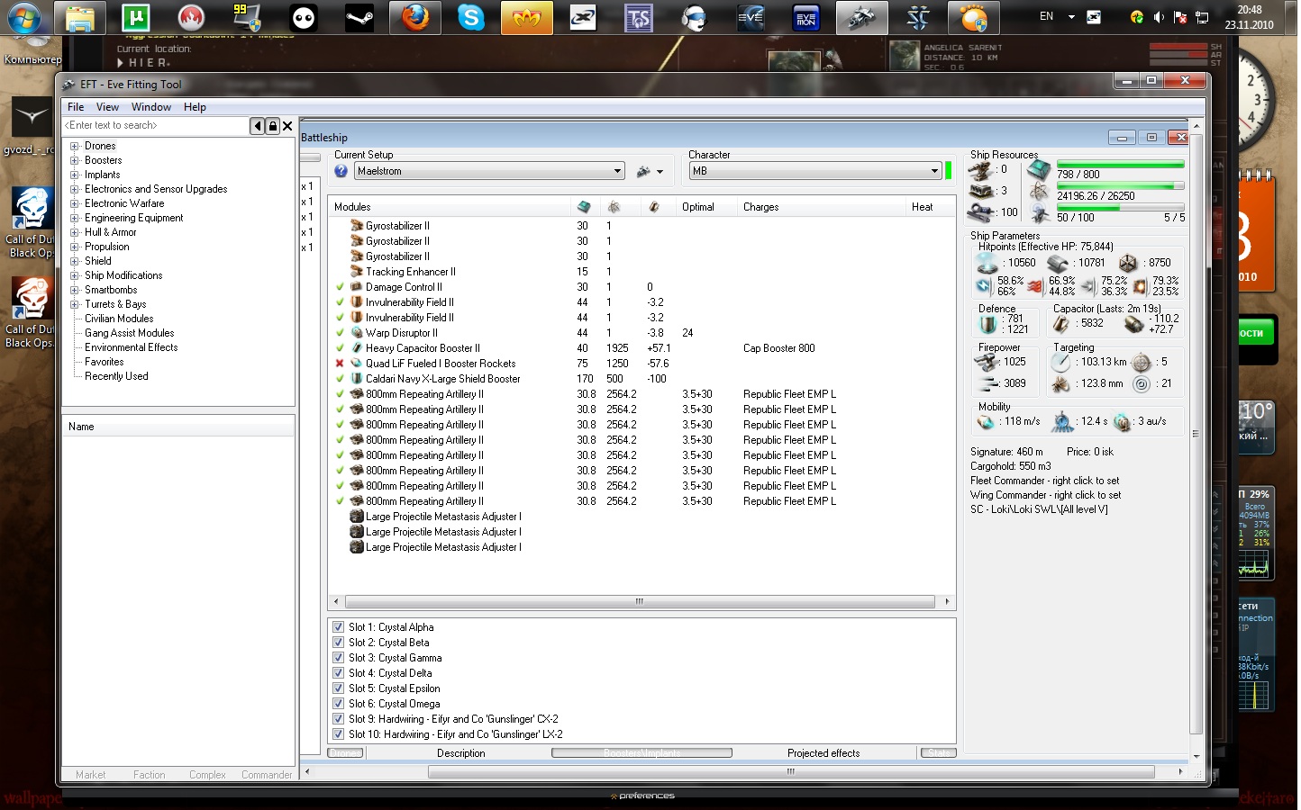Viewport: 1301px width, 810px height.
Task: Open Firefox from the taskbar
Action: click(x=415, y=18)
